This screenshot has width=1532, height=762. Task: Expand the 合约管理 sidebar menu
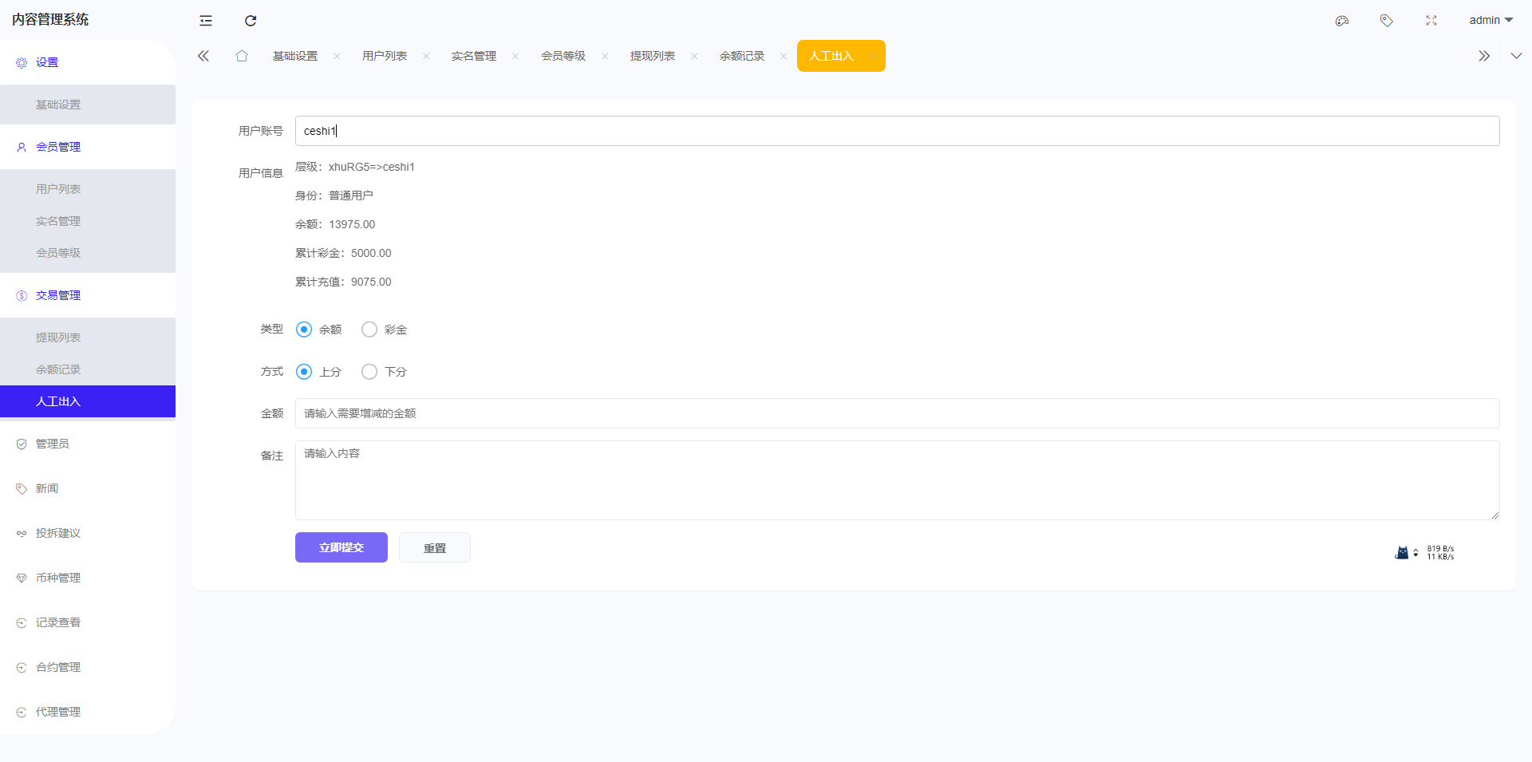click(58, 667)
